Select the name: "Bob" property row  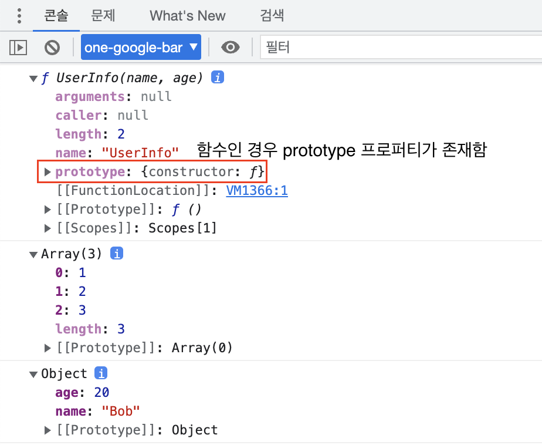point(97,411)
